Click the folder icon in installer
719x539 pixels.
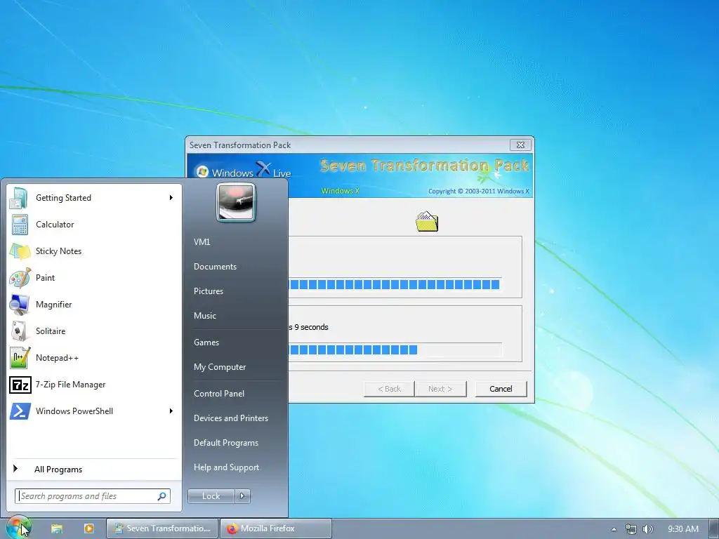pos(427,222)
